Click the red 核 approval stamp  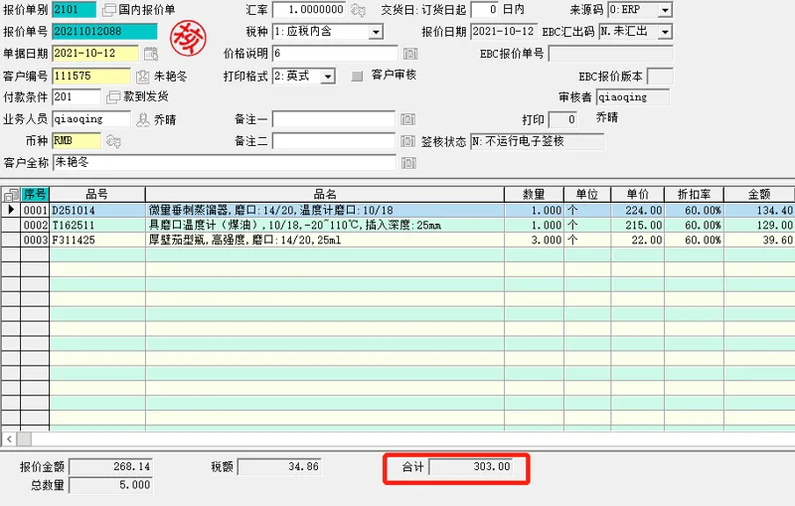188,38
